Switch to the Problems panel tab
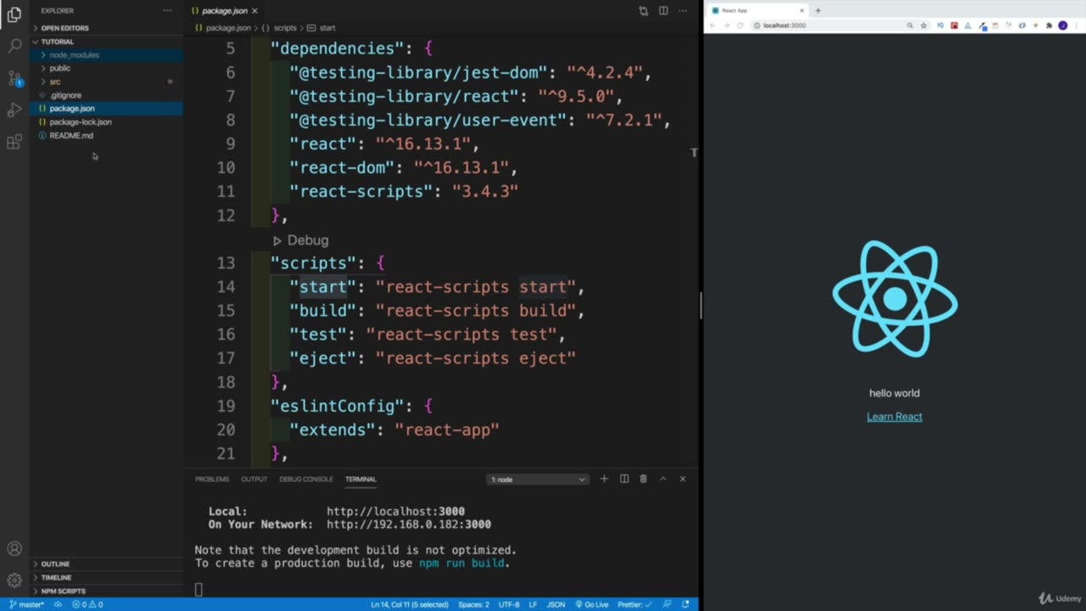The image size is (1086, 611). pyautogui.click(x=212, y=479)
